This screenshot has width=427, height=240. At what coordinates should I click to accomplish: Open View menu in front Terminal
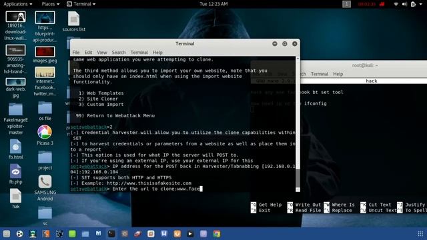102,52
